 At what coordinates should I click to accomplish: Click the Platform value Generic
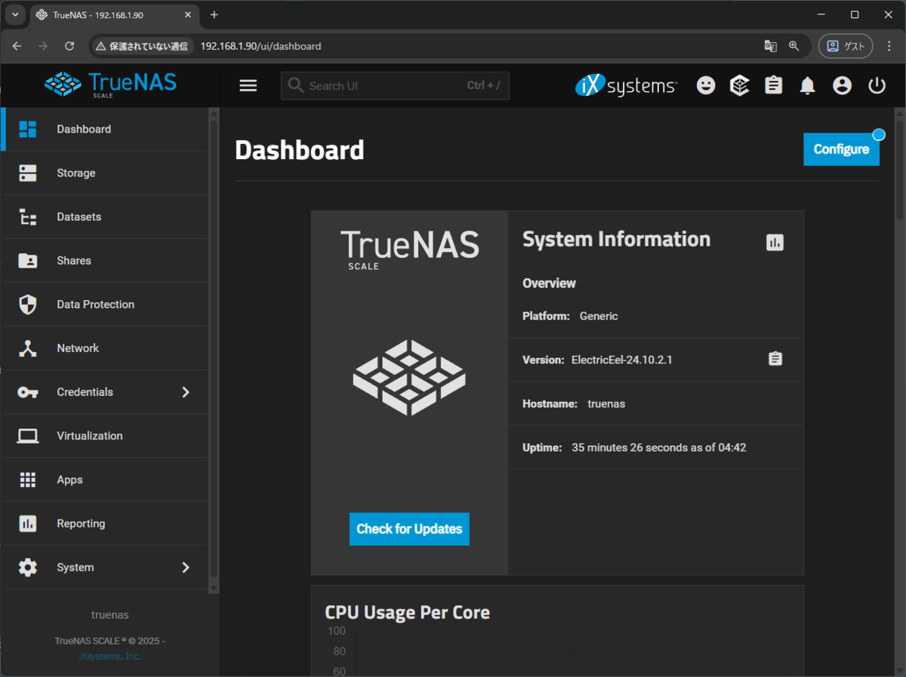point(599,316)
